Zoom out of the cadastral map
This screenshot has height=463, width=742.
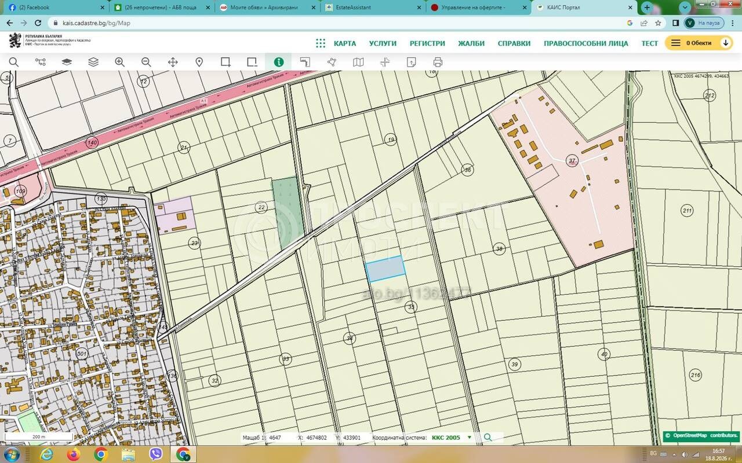click(x=146, y=62)
